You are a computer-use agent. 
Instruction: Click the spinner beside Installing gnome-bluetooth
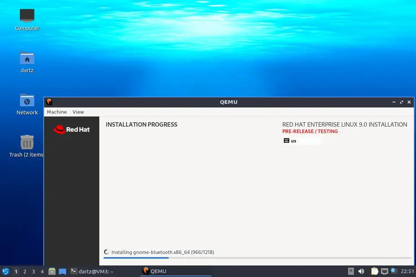(x=107, y=252)
